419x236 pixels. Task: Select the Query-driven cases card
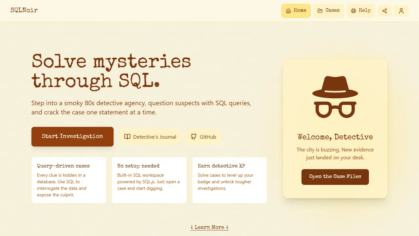tap(69, 180)
